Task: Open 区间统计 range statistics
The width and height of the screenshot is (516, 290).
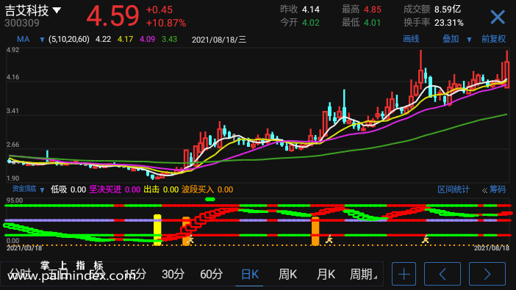Action: (454, 189)
